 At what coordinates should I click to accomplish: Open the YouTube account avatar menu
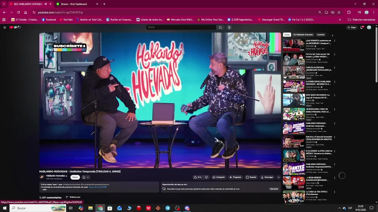[369, 27]
